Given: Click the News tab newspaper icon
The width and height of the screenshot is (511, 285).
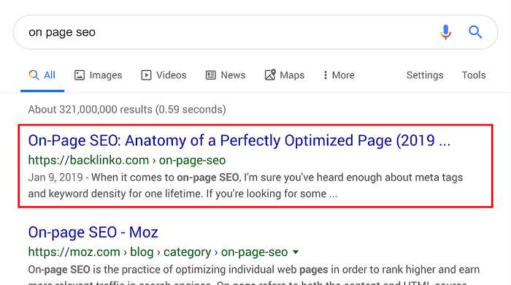Looking at the screenshot, I should [210, 75].
